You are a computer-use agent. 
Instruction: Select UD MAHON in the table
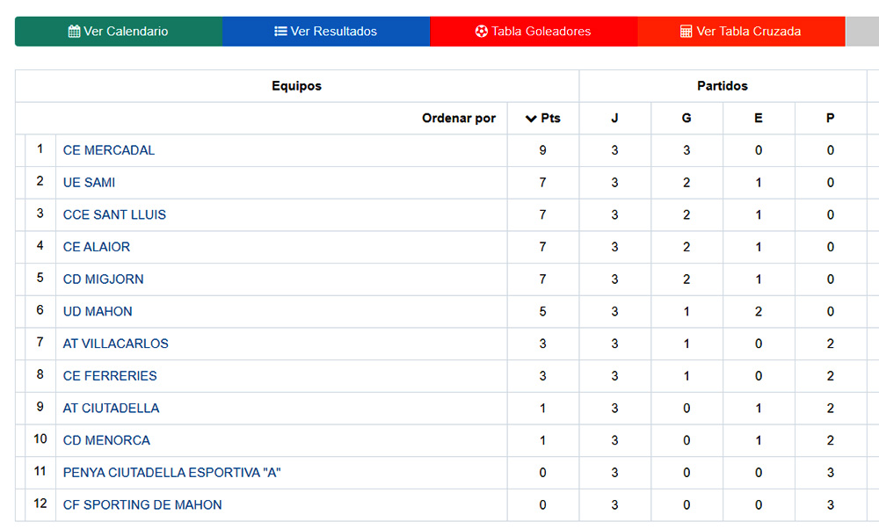pyautogui.click(x=97, y=311)
